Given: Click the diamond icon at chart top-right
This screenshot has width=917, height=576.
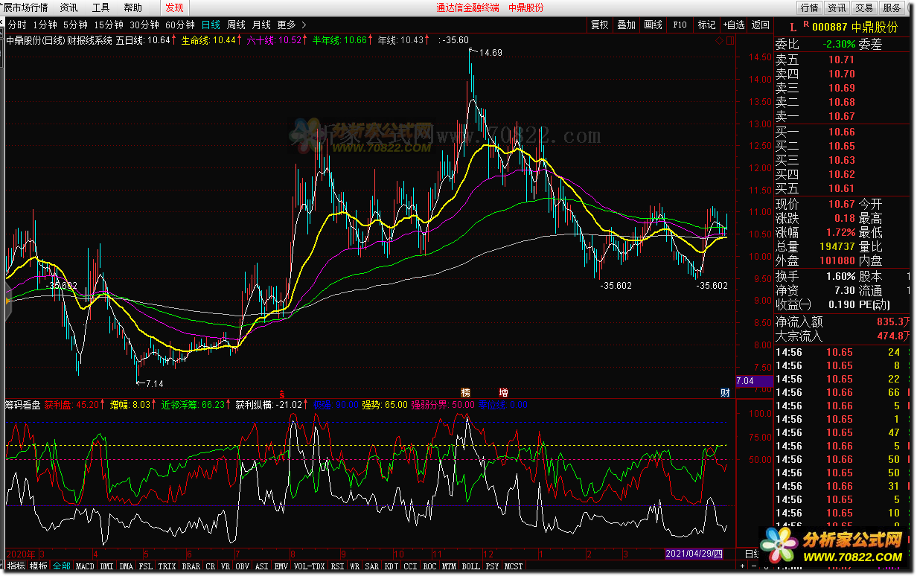Looking at the screenshot, I should (x=719, y=40).
